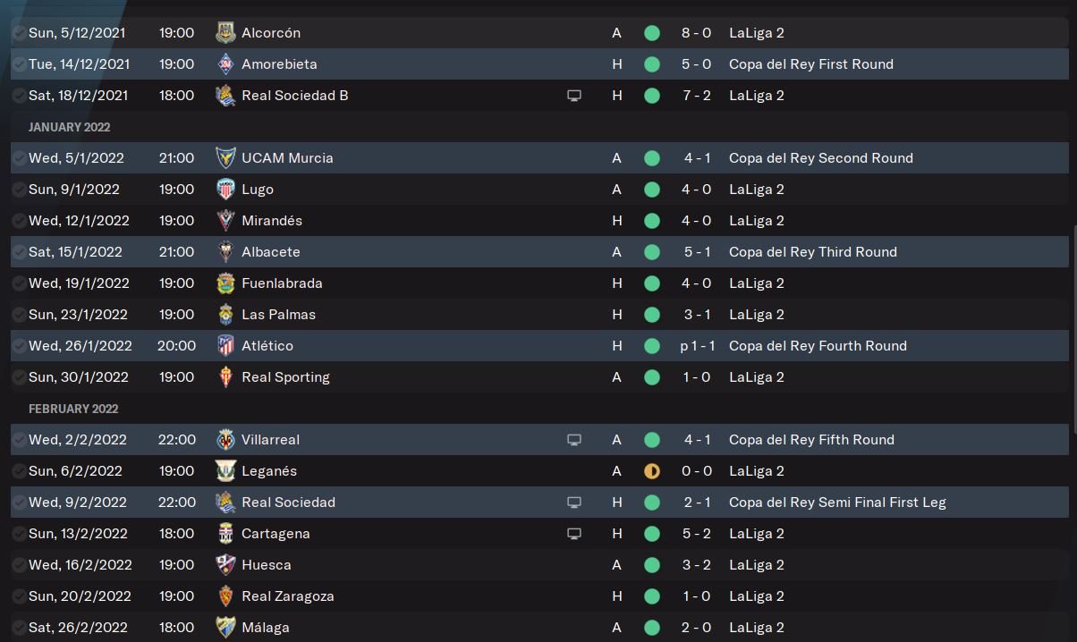Open the Copa del Rey Semi Final First Leg link
The height and width of the screenshot is (642, 1077).
(837, 503)
